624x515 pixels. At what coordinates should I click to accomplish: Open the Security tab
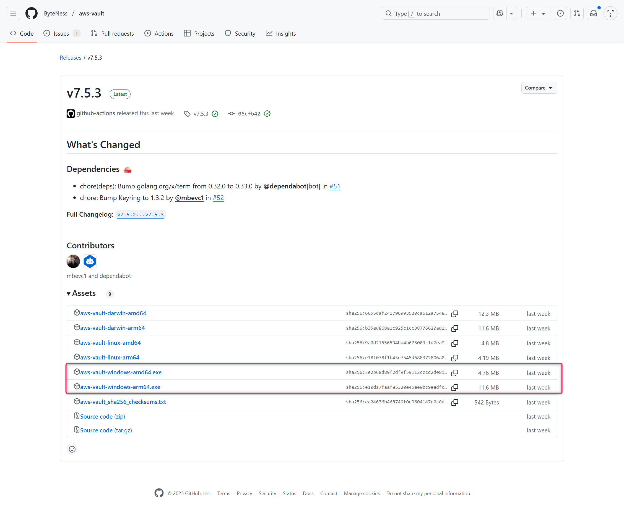pos(240,33)
